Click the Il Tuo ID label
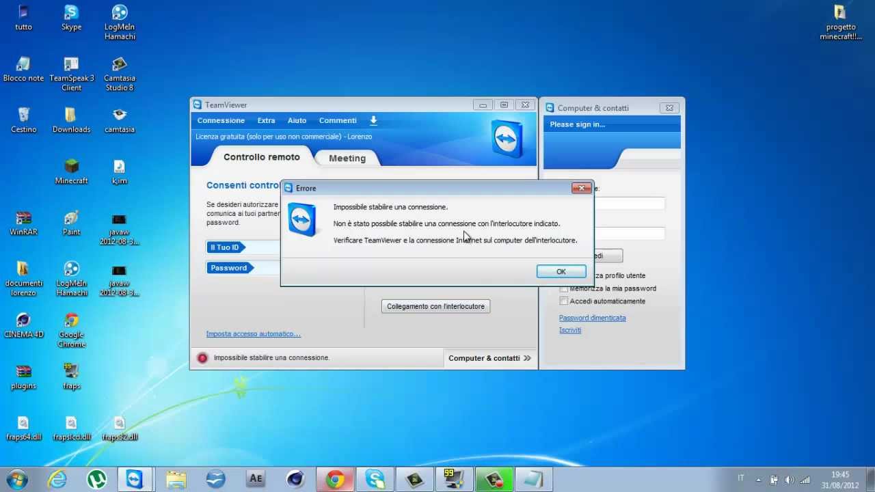The width and height of the screenshot is (875, 492). [226, 247]
